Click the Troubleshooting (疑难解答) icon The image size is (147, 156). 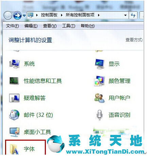[x=14, y=98]
